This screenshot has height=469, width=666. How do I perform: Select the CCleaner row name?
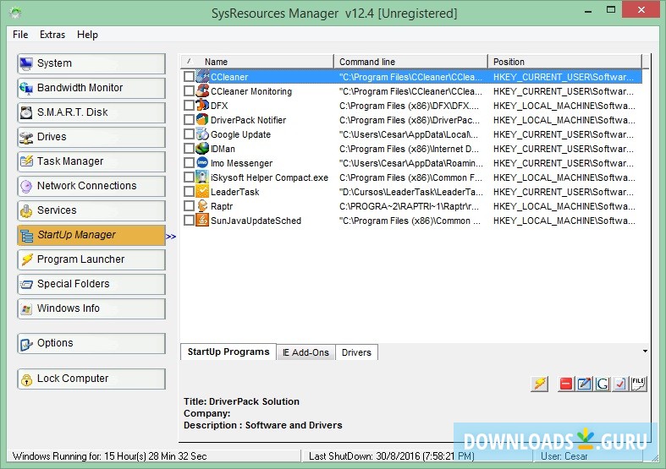click(x=229, y=77)
